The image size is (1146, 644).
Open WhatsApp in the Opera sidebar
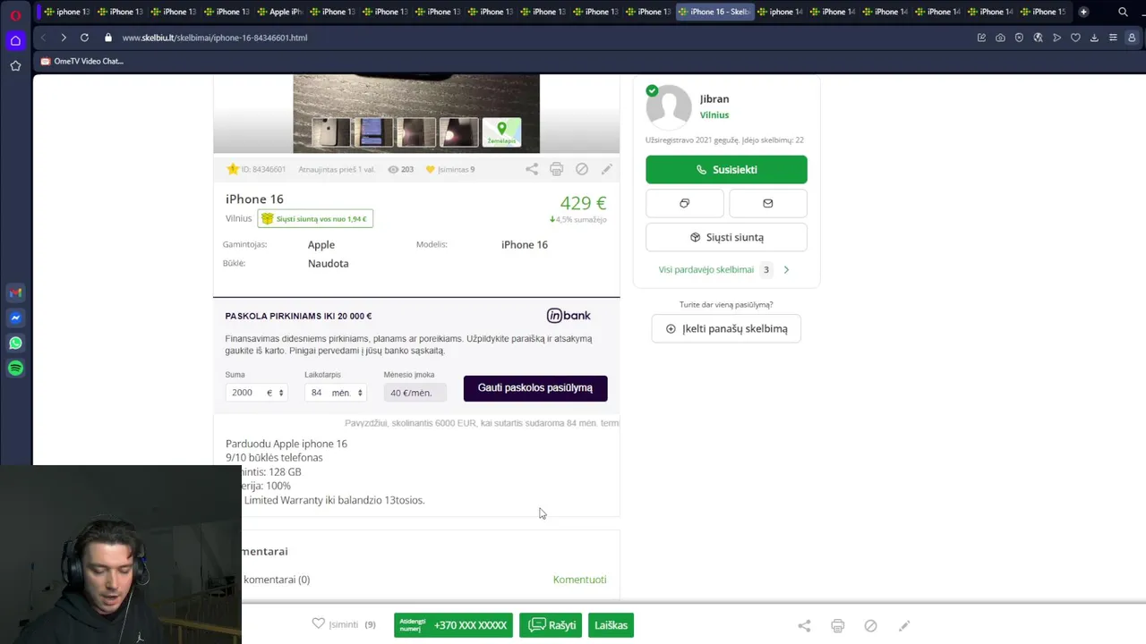click(x=15, y=343)
